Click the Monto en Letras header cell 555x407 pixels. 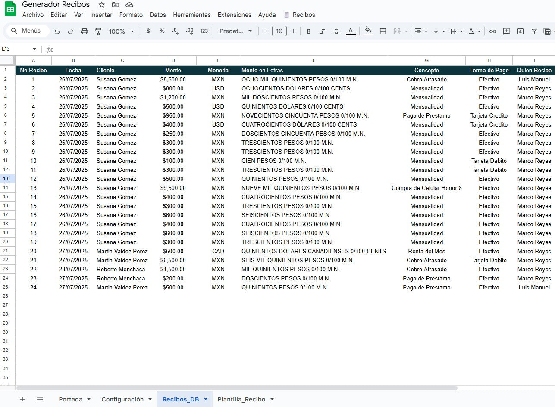tap(314, 70)
